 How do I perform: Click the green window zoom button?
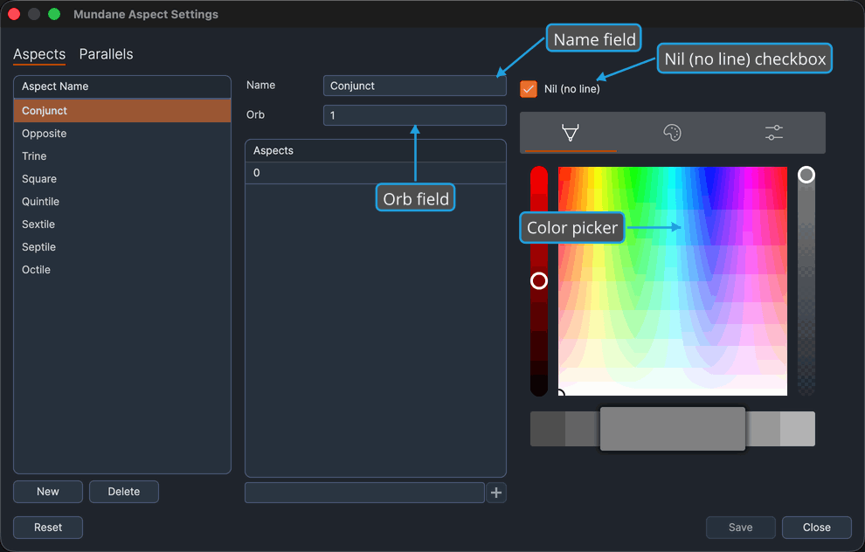[x=54, y=14]
